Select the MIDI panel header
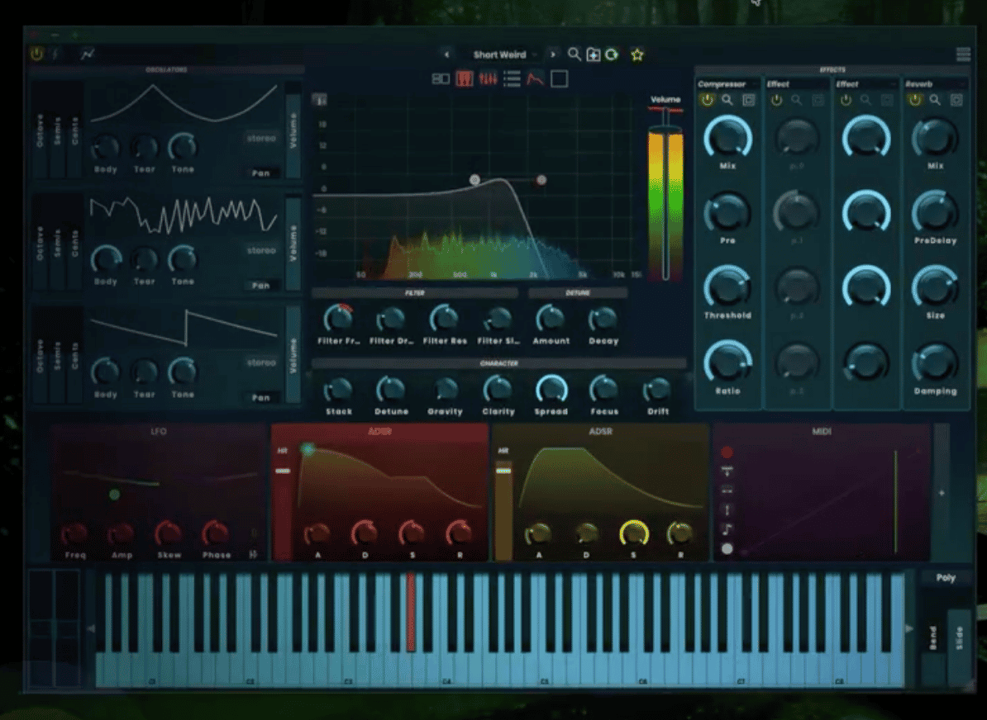Viewport: 987px width, 720px height. pos(822,431)
